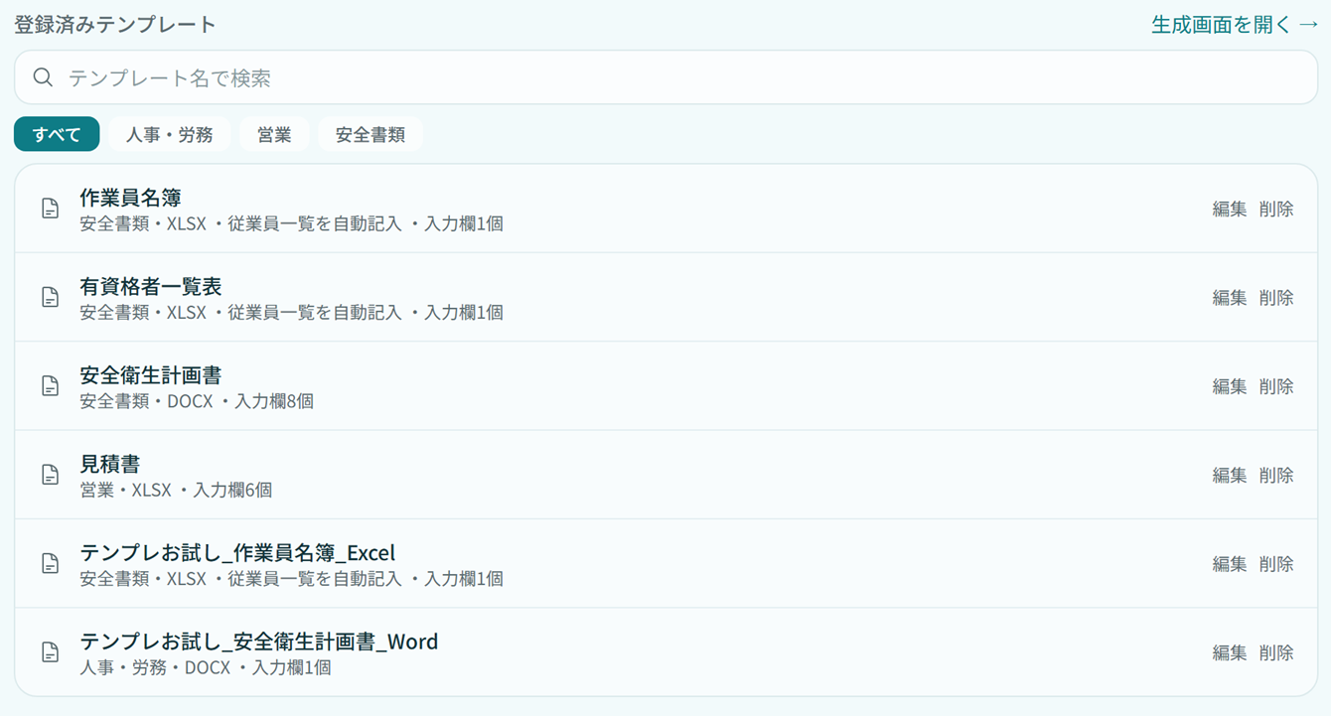The width and height of the screenshot is (1331, 716).
Task: Edit the 作業員名簿 template
Action: pos(1230,209)
